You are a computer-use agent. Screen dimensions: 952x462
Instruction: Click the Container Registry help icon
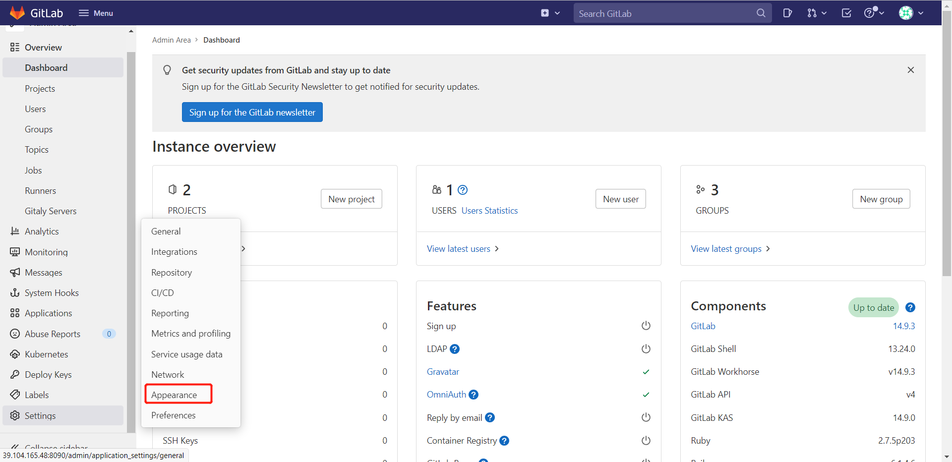click(504, 441)
